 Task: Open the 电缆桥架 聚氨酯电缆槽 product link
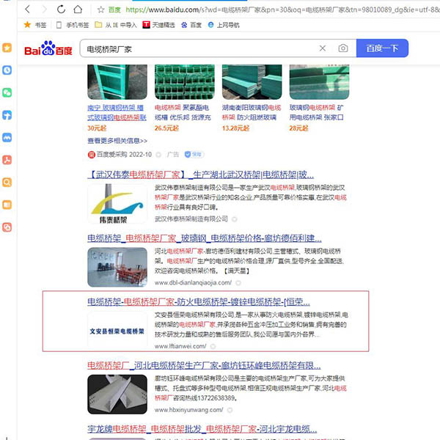point(183,112)
